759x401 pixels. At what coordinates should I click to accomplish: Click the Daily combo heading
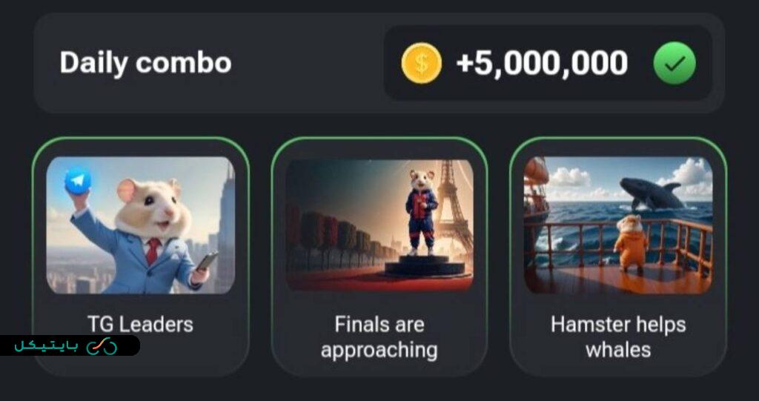click(x=145, y=63)
